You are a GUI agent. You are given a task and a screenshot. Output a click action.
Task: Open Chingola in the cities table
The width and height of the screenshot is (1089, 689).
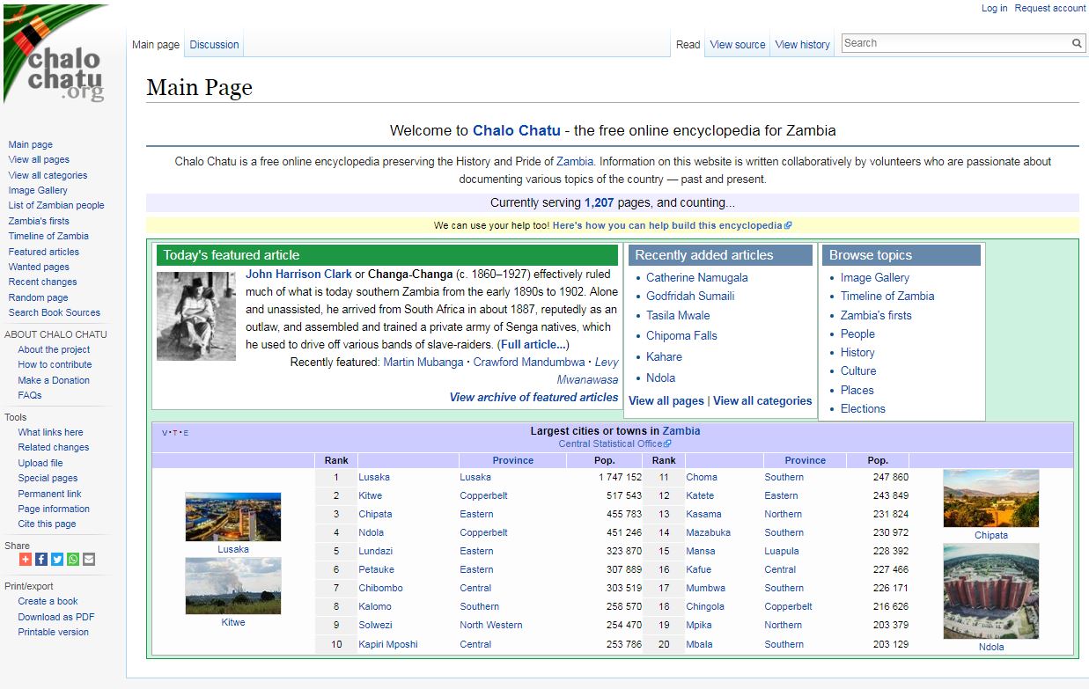pos(705,606)
